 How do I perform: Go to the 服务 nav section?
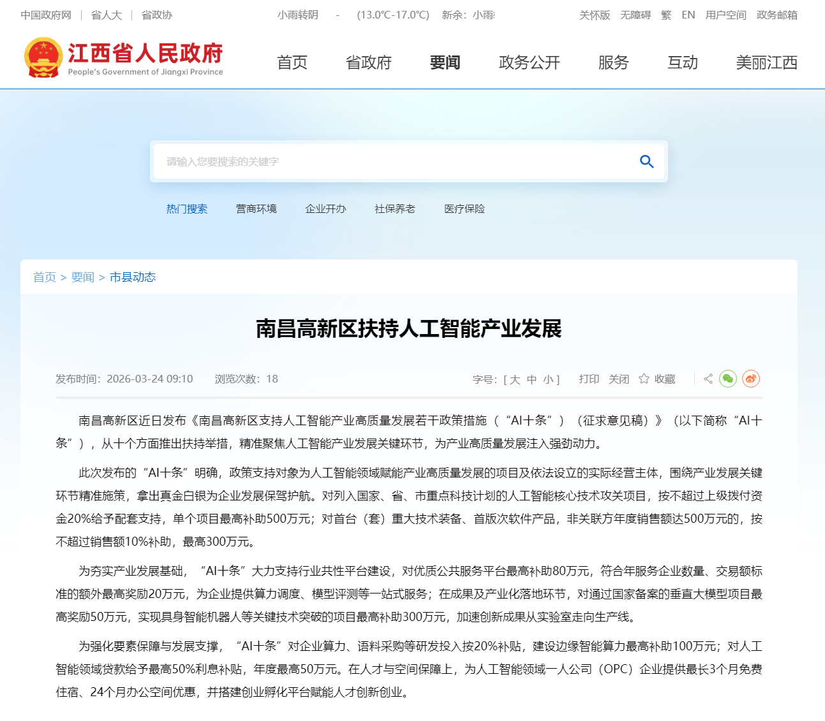(613, 62)
